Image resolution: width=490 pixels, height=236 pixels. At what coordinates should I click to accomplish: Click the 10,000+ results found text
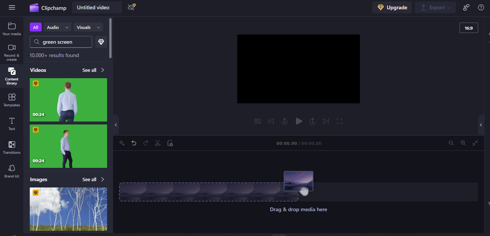pos(54,55)
